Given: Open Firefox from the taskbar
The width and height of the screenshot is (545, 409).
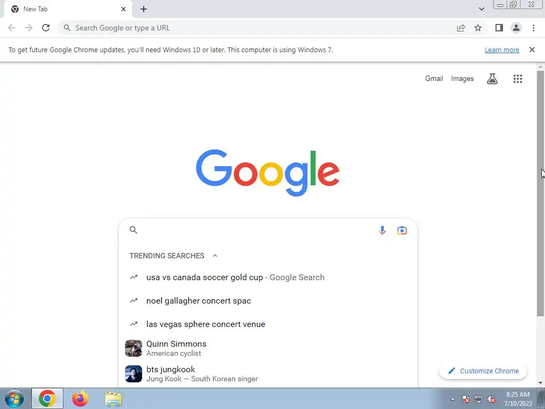Looking at the screenshot, I should click(80, 398).
